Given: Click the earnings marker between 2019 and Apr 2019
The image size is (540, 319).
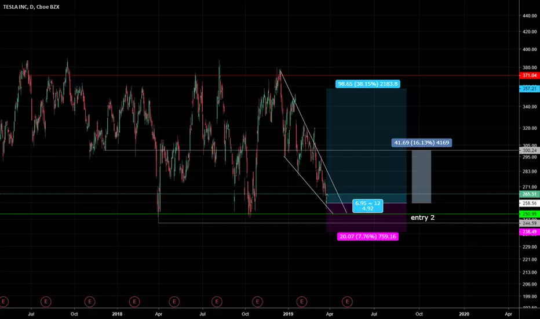Looking at the screenshot, I should [x=302, y=302].
